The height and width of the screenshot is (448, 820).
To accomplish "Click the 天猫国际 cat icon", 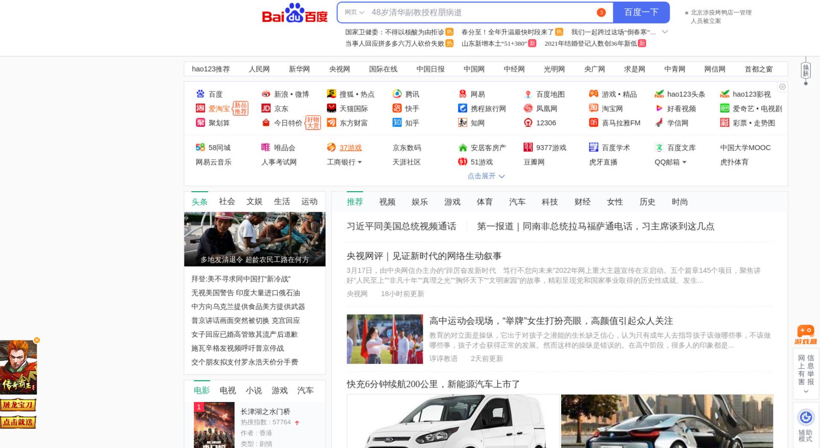I will click(x=331, y=108).
